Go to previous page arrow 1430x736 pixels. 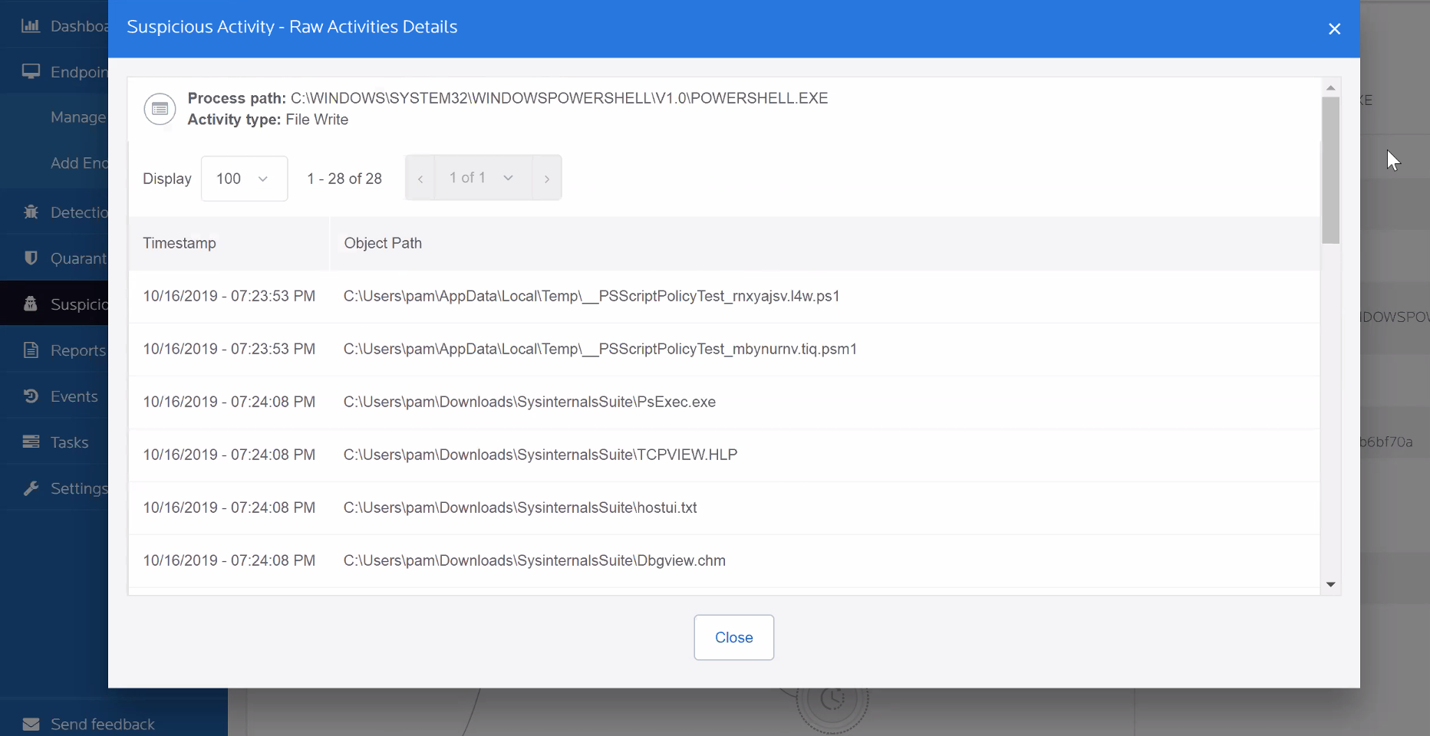[x=420, y=179]
